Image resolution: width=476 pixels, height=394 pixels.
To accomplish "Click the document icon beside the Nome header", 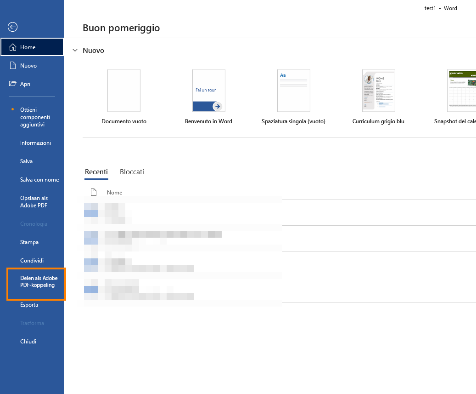I will (94, 192).
